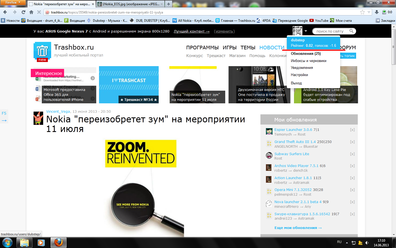396x248 pixels.
Task: Open dubstep profile link in dropdown
Action: click(x=298, y=40)
